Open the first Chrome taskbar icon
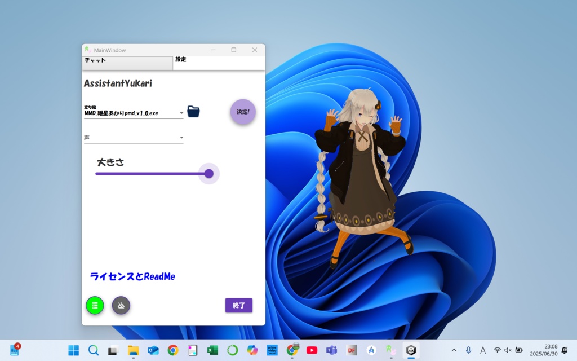Viewport: 577px width, 361px height. [x=173, y=350]
